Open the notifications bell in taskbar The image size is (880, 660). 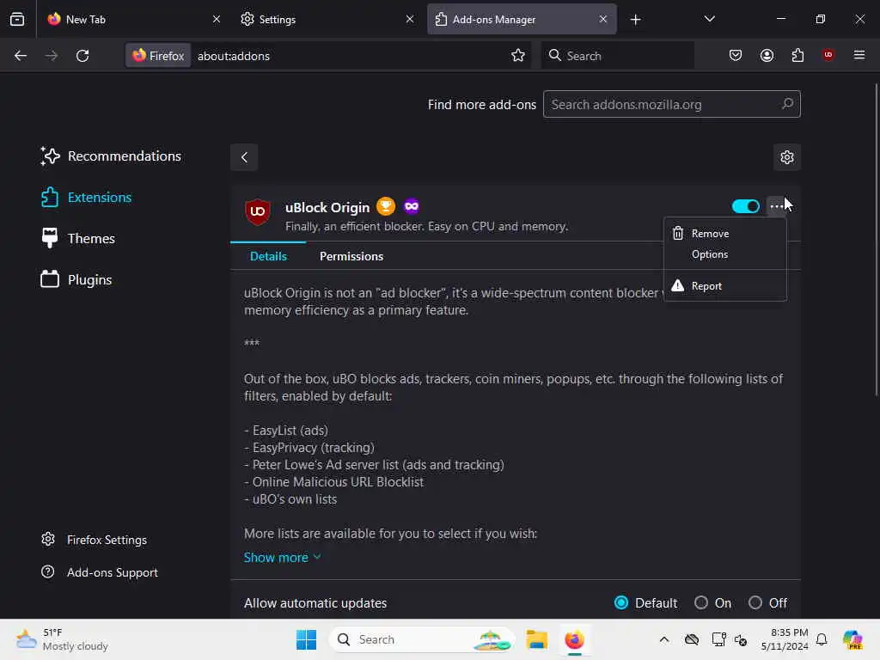[x=822, y=639]
